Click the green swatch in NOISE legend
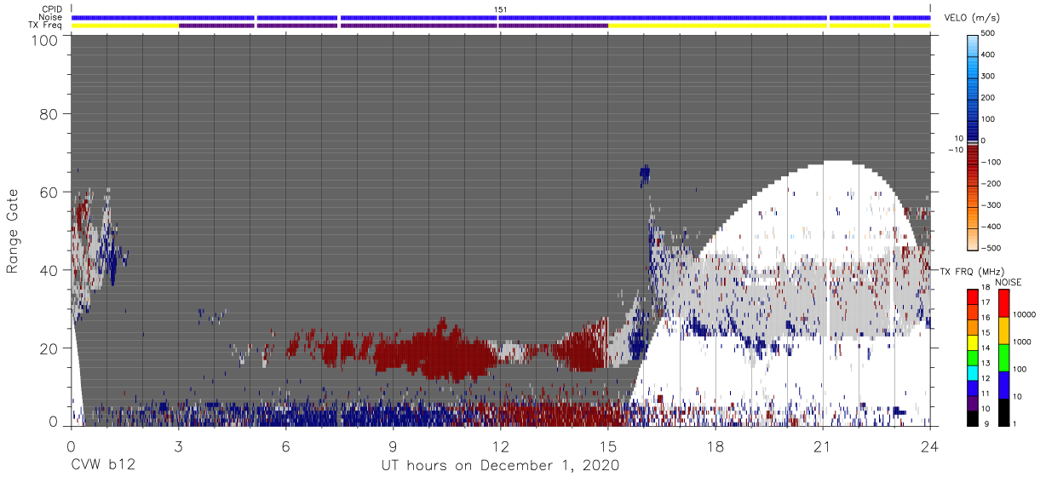 pyautogui.click(x=1004, y=358)
